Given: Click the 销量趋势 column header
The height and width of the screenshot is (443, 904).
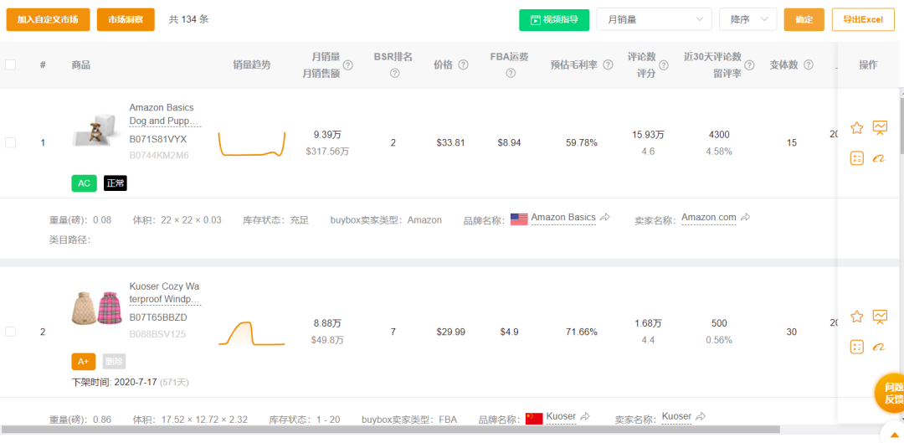Looking at the screenshot, I should point(251,64).
